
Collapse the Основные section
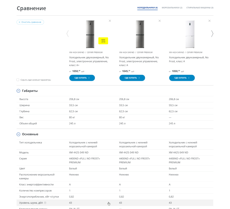pyautogui.click(x=18, y=134)
